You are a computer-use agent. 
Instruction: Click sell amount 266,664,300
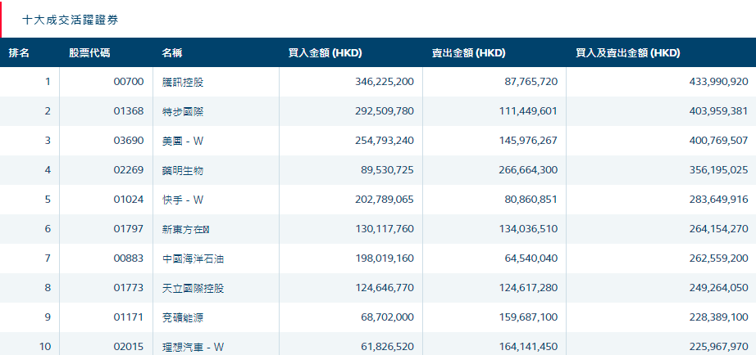click(x=528, y=170)
